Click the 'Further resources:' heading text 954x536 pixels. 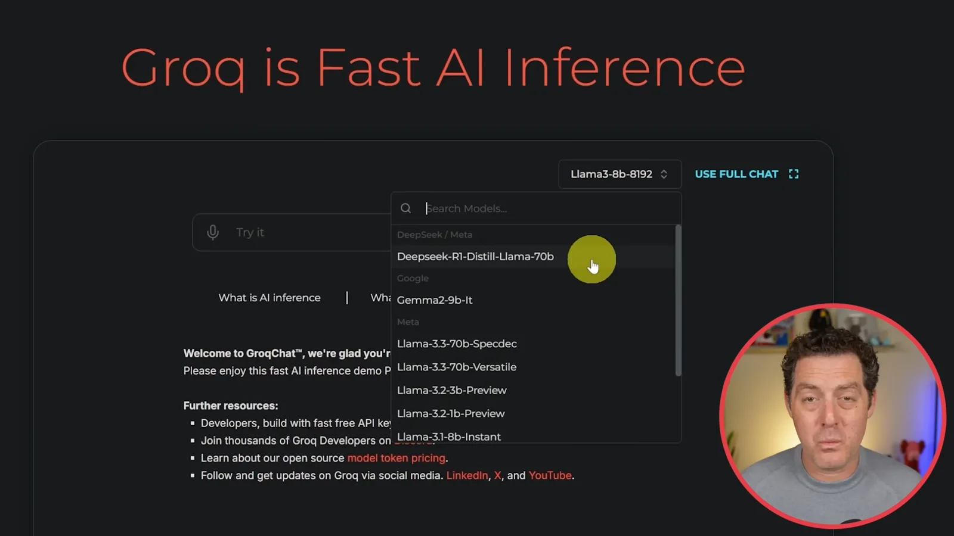click(231, 406)
